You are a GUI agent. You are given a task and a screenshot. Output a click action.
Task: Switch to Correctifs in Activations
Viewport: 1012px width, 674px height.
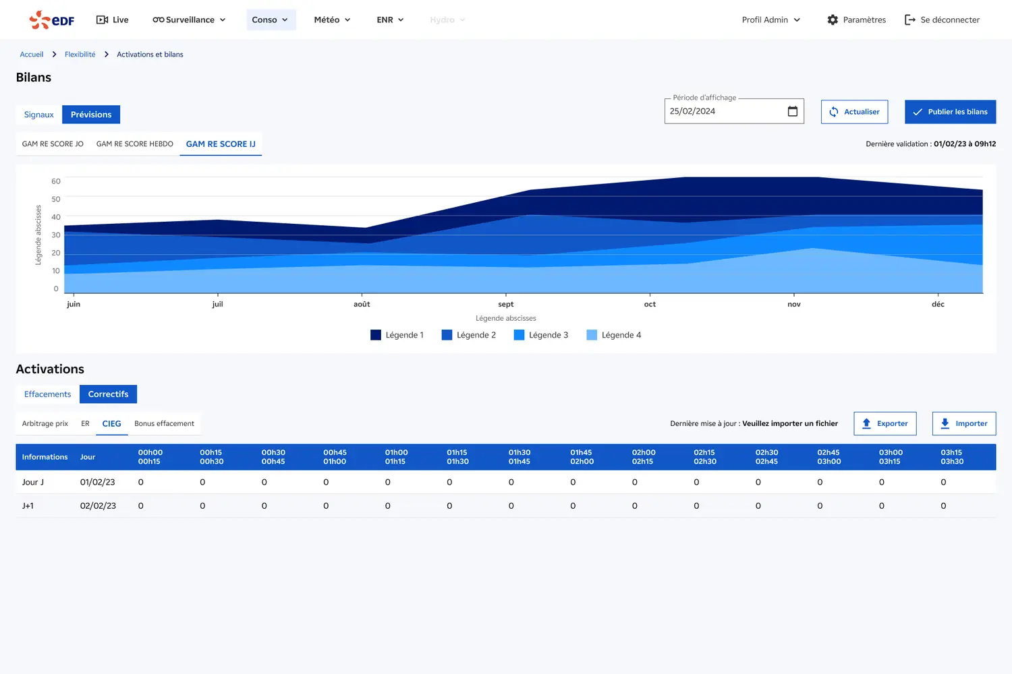(x=108, y=394)
